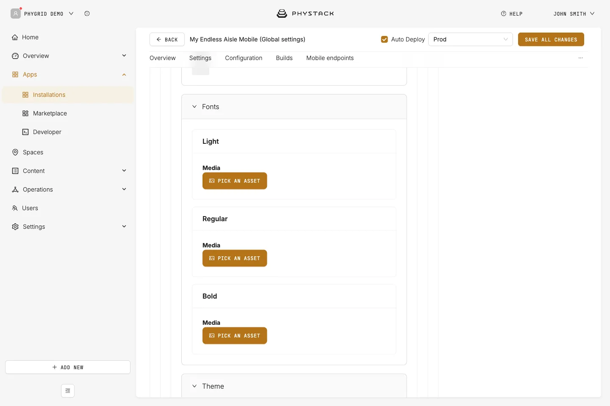Pick an asset for the Light font
The height and width of the screenshot is (406, 610).
point(235,181)
